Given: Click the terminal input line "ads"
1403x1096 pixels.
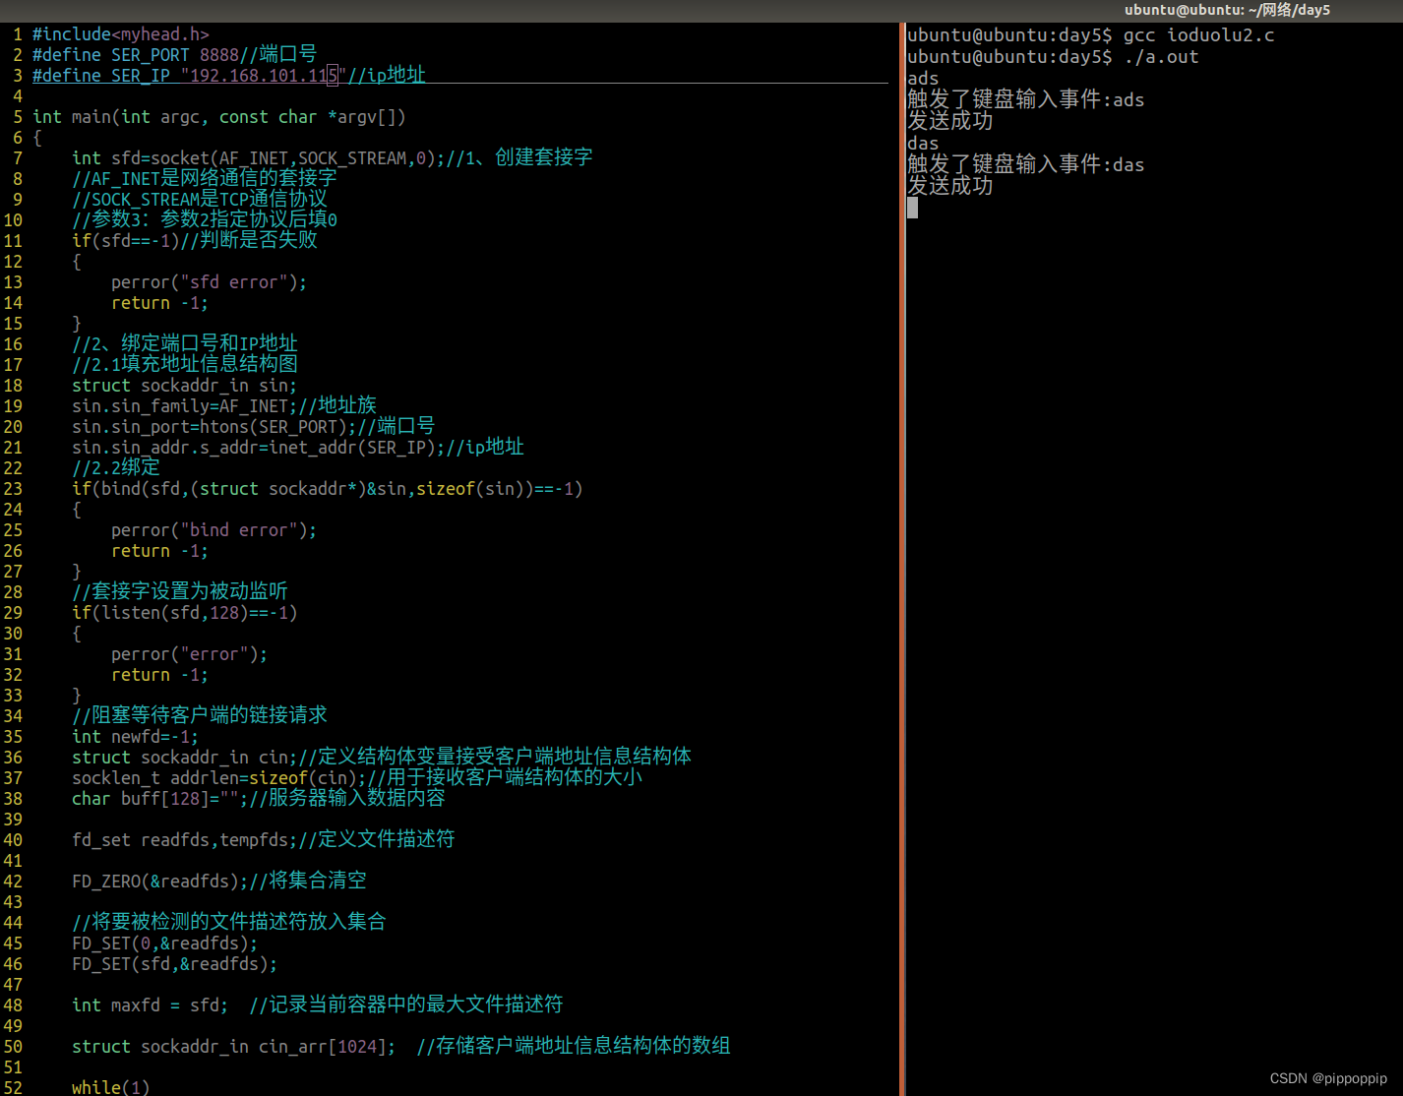Looking at the screenshot, I should [x=923, y=79].
